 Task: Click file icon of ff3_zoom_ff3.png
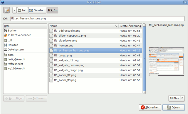[x=51, y=80]
